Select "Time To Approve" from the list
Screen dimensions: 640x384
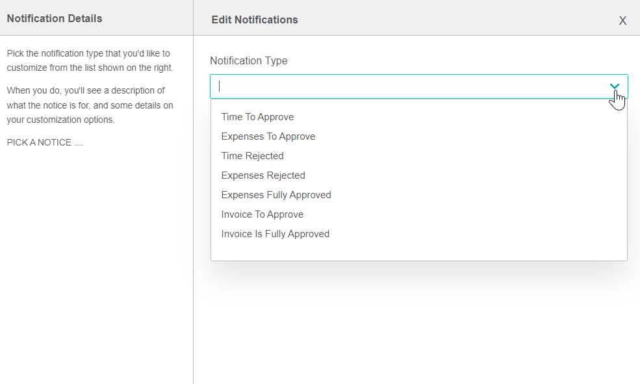tap(257, 117)
